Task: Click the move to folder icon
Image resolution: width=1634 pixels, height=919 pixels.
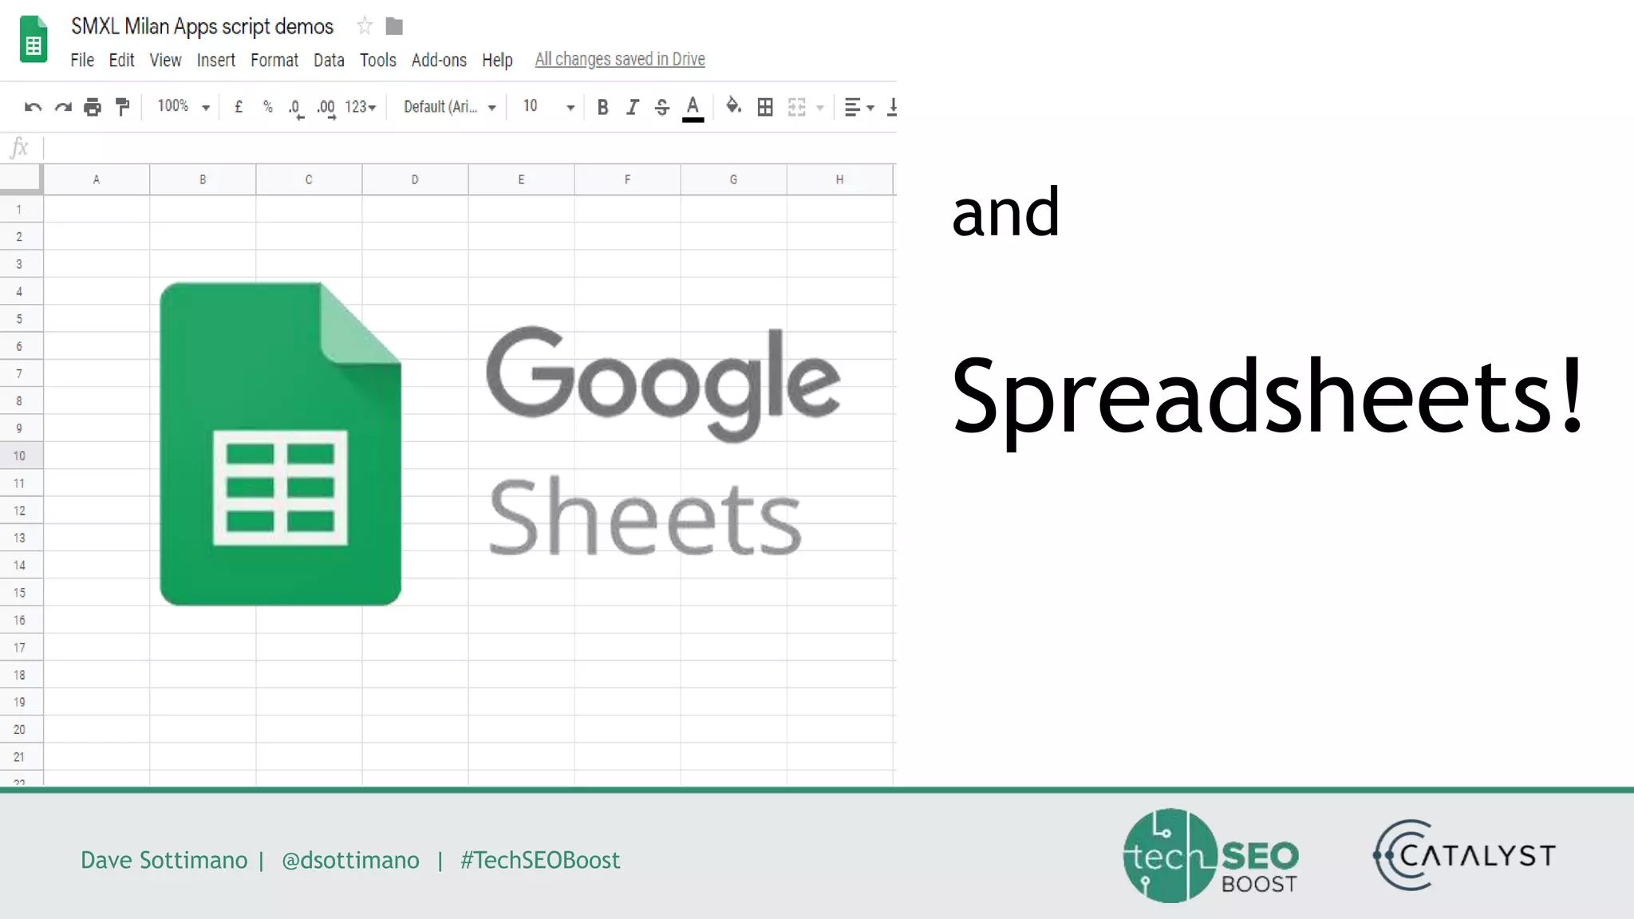Action: 394,26
